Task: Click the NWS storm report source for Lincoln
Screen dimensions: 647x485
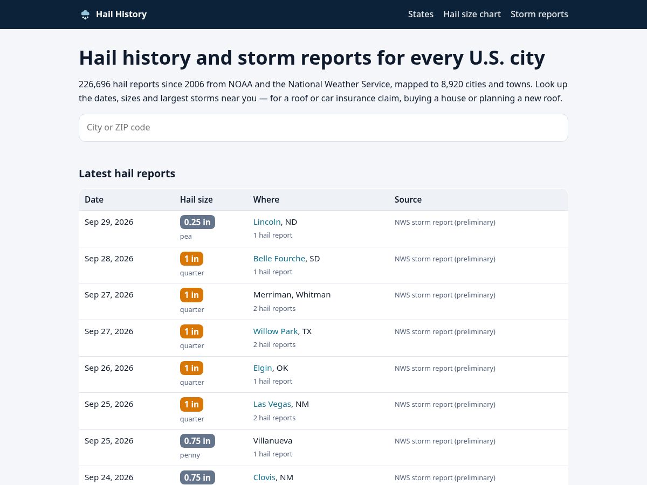Action: click(x=445, y=222)
